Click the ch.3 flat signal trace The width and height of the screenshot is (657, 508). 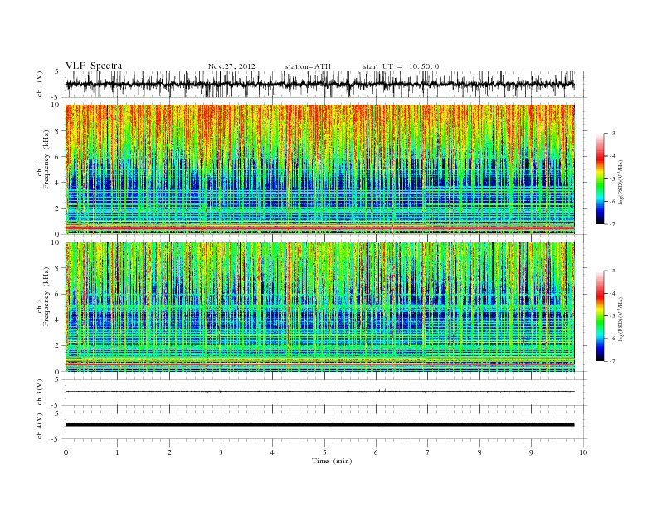[320, 392]
